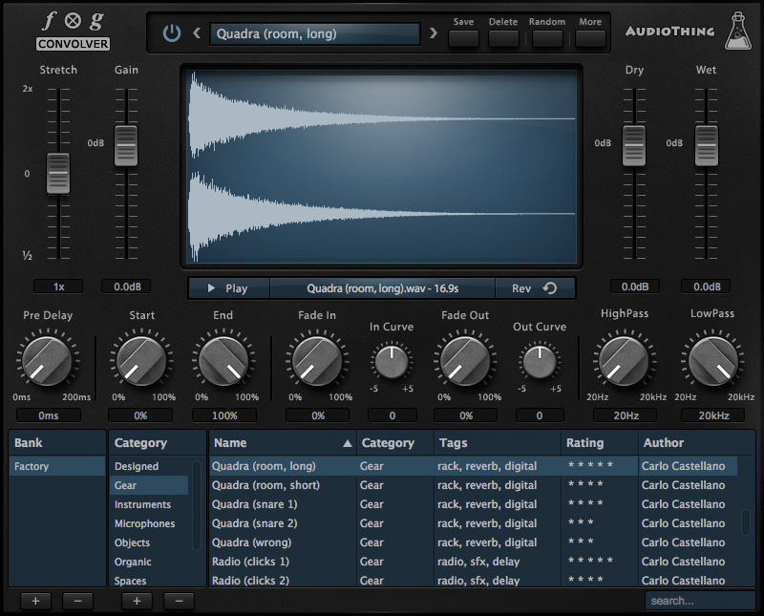Toggle the plugin power bypass button
The image size is (764, 616).
[172, 33]
